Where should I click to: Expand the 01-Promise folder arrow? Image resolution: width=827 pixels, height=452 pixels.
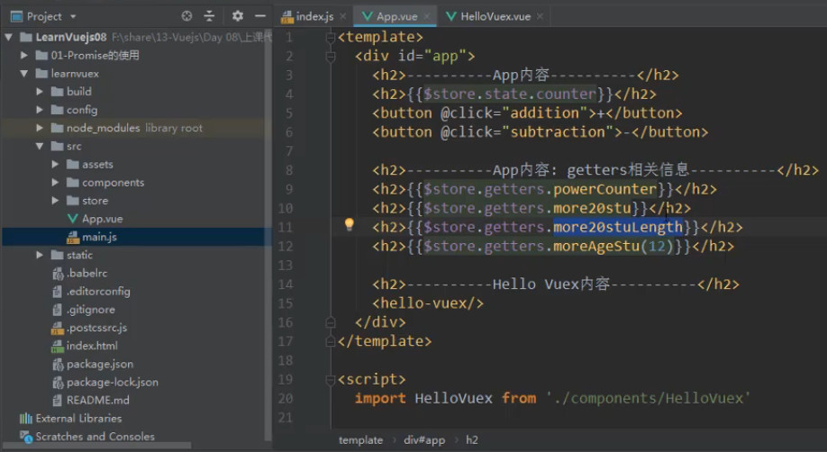point(23,55)
